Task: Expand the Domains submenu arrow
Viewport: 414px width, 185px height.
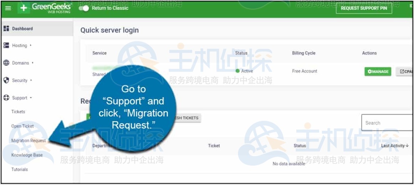Action: pyautogui.click(x=33, y=63)
